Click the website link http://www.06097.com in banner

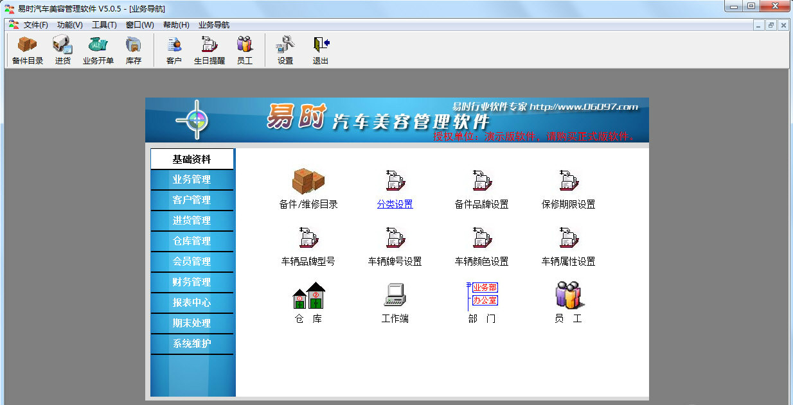pyautogui.click(x=584, y=107)
